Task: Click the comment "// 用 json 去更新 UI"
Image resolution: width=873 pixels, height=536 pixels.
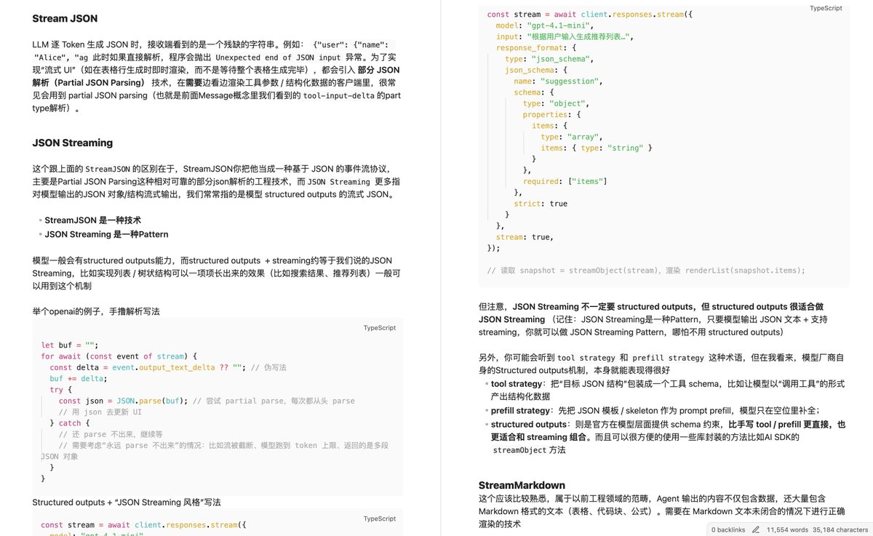Action: [101, 412]
